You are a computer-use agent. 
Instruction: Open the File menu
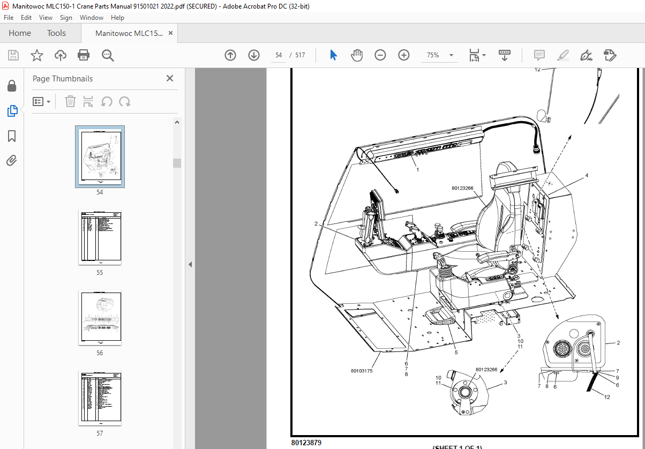(9, 18)
